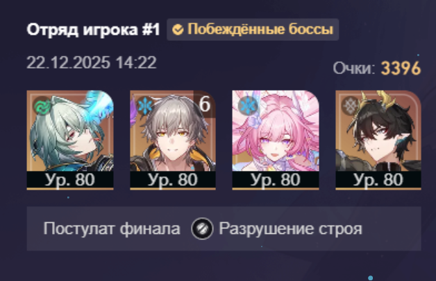Click the checkmark icon beside Побеждённые боссы
Viewport: 436px width, 281px height.
[178, 29]
